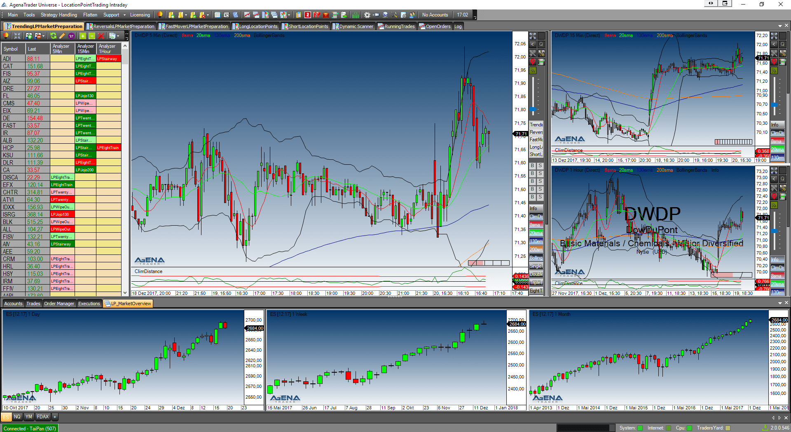The height and width of the screenshot is (432, 791).
Task: Open lower tab panel options dropdown arrow
Action: point(780,303)
